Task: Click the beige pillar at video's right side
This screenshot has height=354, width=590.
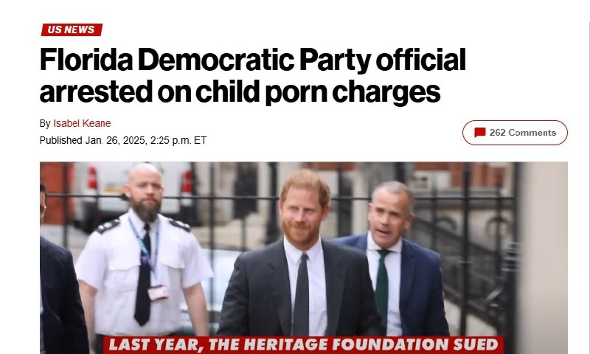Action: coord(544,257)
